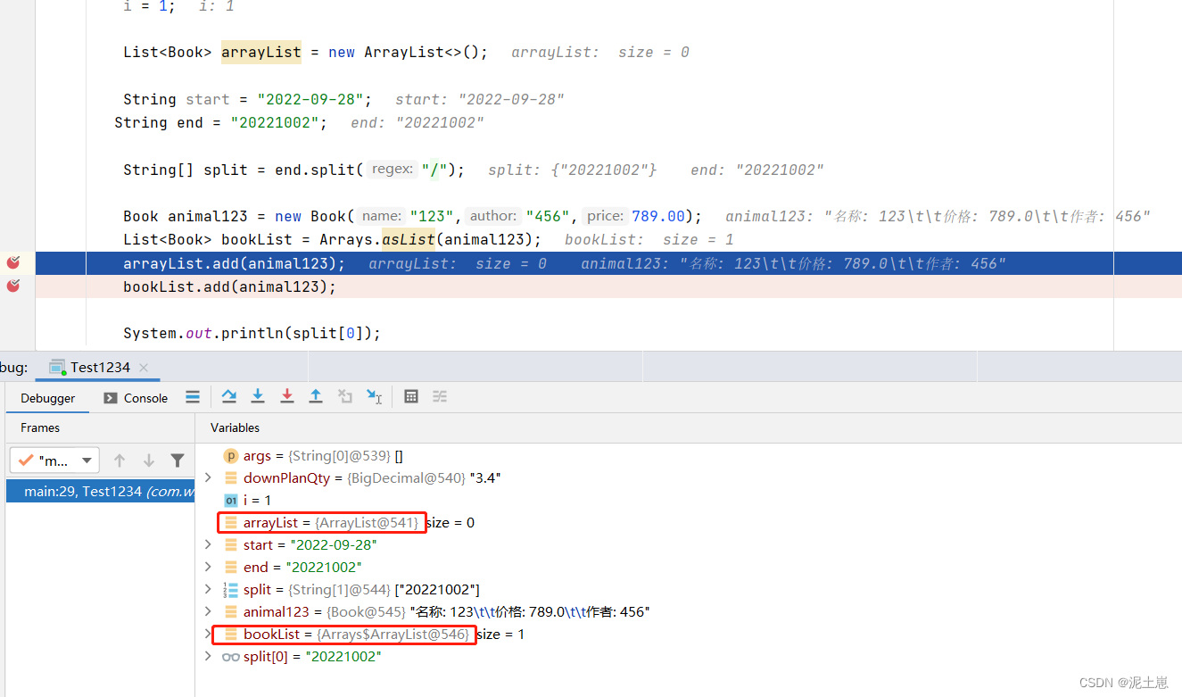Expand bookList variable node
Image resolution: width=1182 pixels, height=697 pixels.
click(208, 634)
